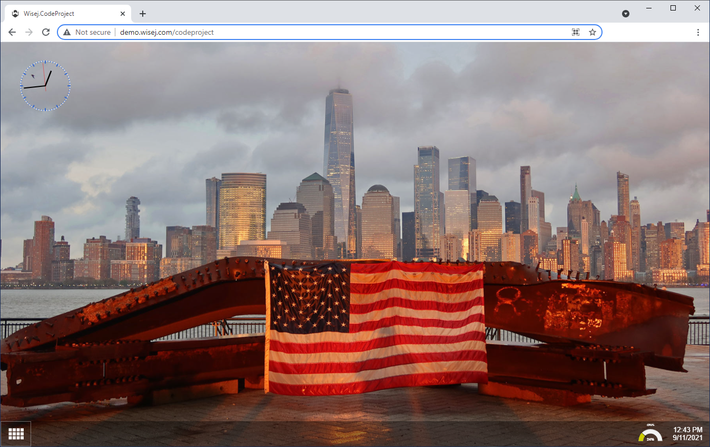The height and width of the screenshot is (447, 710).
Task: Reload the page with the refresh icon
Action: [46, 32]
